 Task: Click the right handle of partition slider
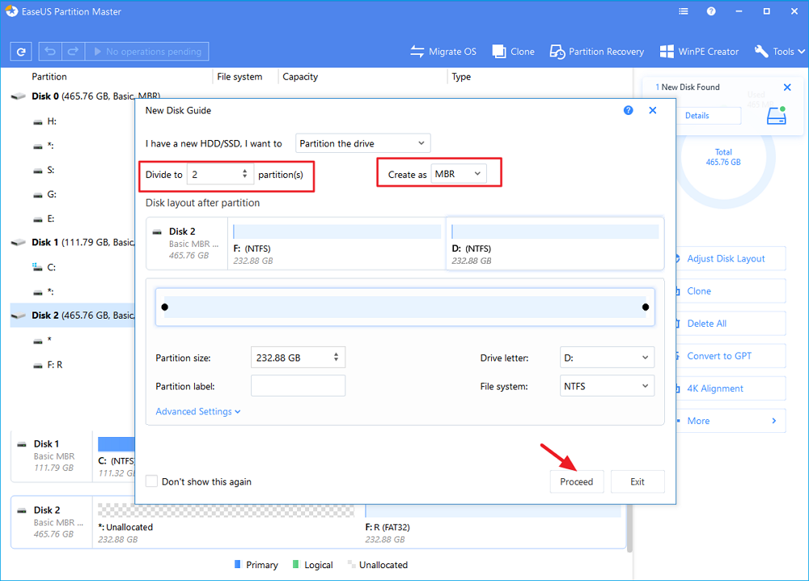click(646, 307)
